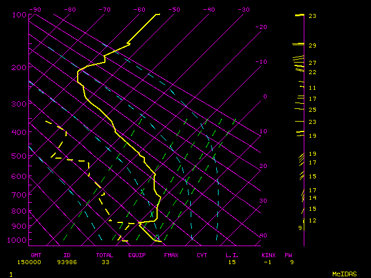The width and height of the screenshot is (371, 278).
Task: Click the PW header label
Action: coord(288,255)
